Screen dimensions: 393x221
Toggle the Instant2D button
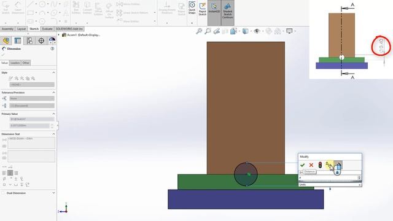coord(214,12)
